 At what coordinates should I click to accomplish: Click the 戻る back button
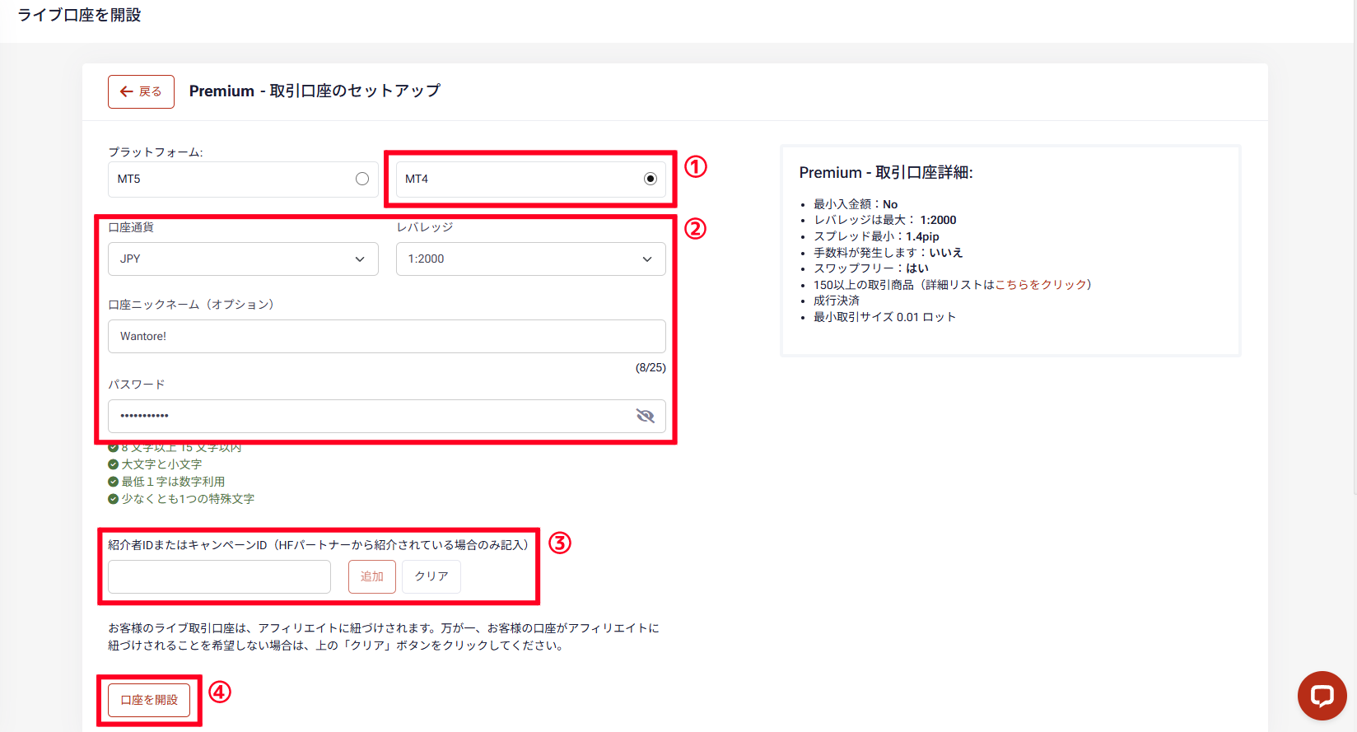tap(141, 91)
